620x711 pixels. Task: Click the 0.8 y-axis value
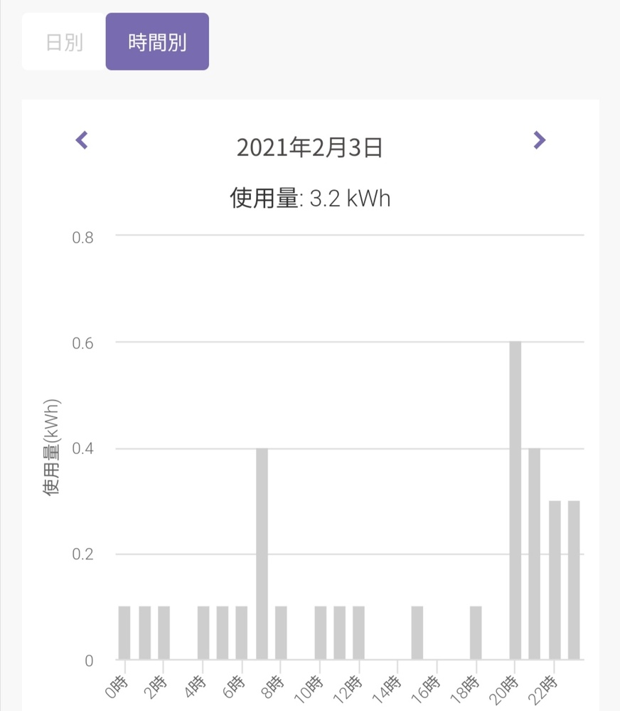(x=83, y=237)
